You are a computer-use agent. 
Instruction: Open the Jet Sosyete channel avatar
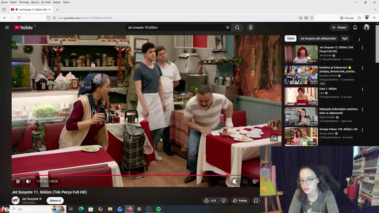tap(15, 200)
